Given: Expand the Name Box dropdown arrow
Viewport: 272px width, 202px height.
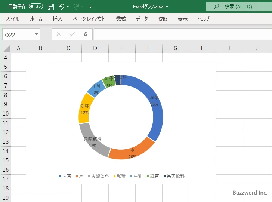Looking at the screenshot, I should [37, 34].
